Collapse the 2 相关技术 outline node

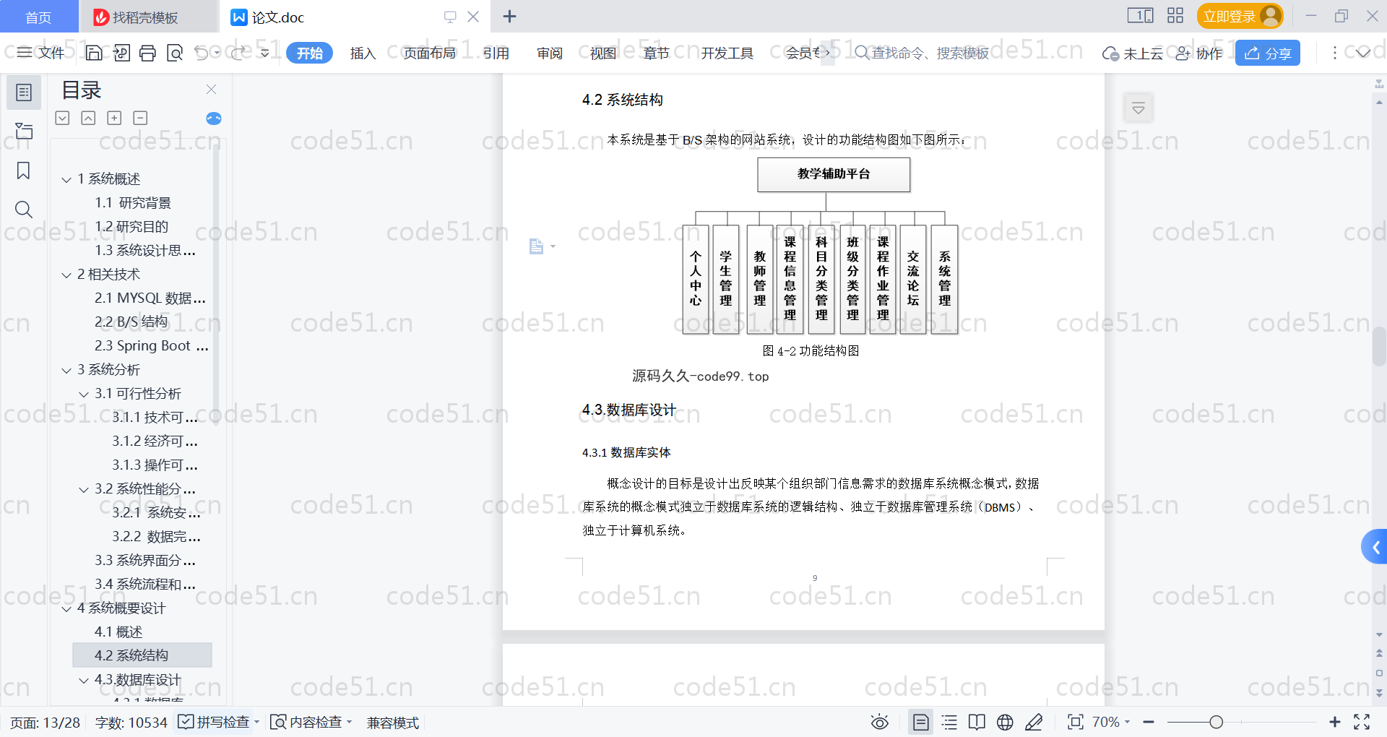66,275
